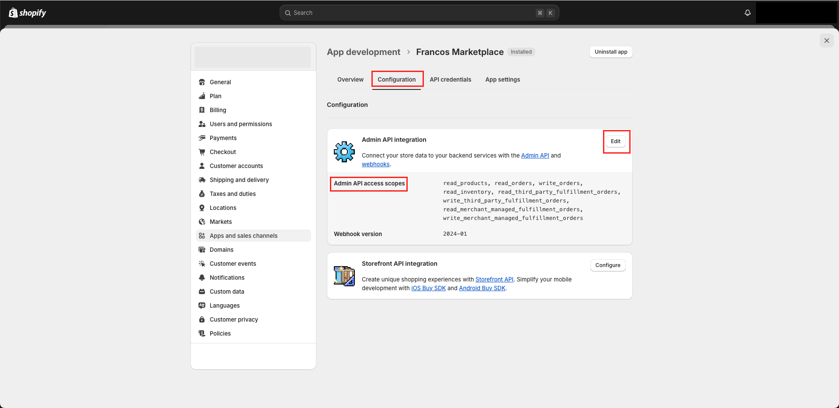Viewport: 839px width, 408px height.
Task: Open General settings label in sidebar
Action: tap(220, 82)
